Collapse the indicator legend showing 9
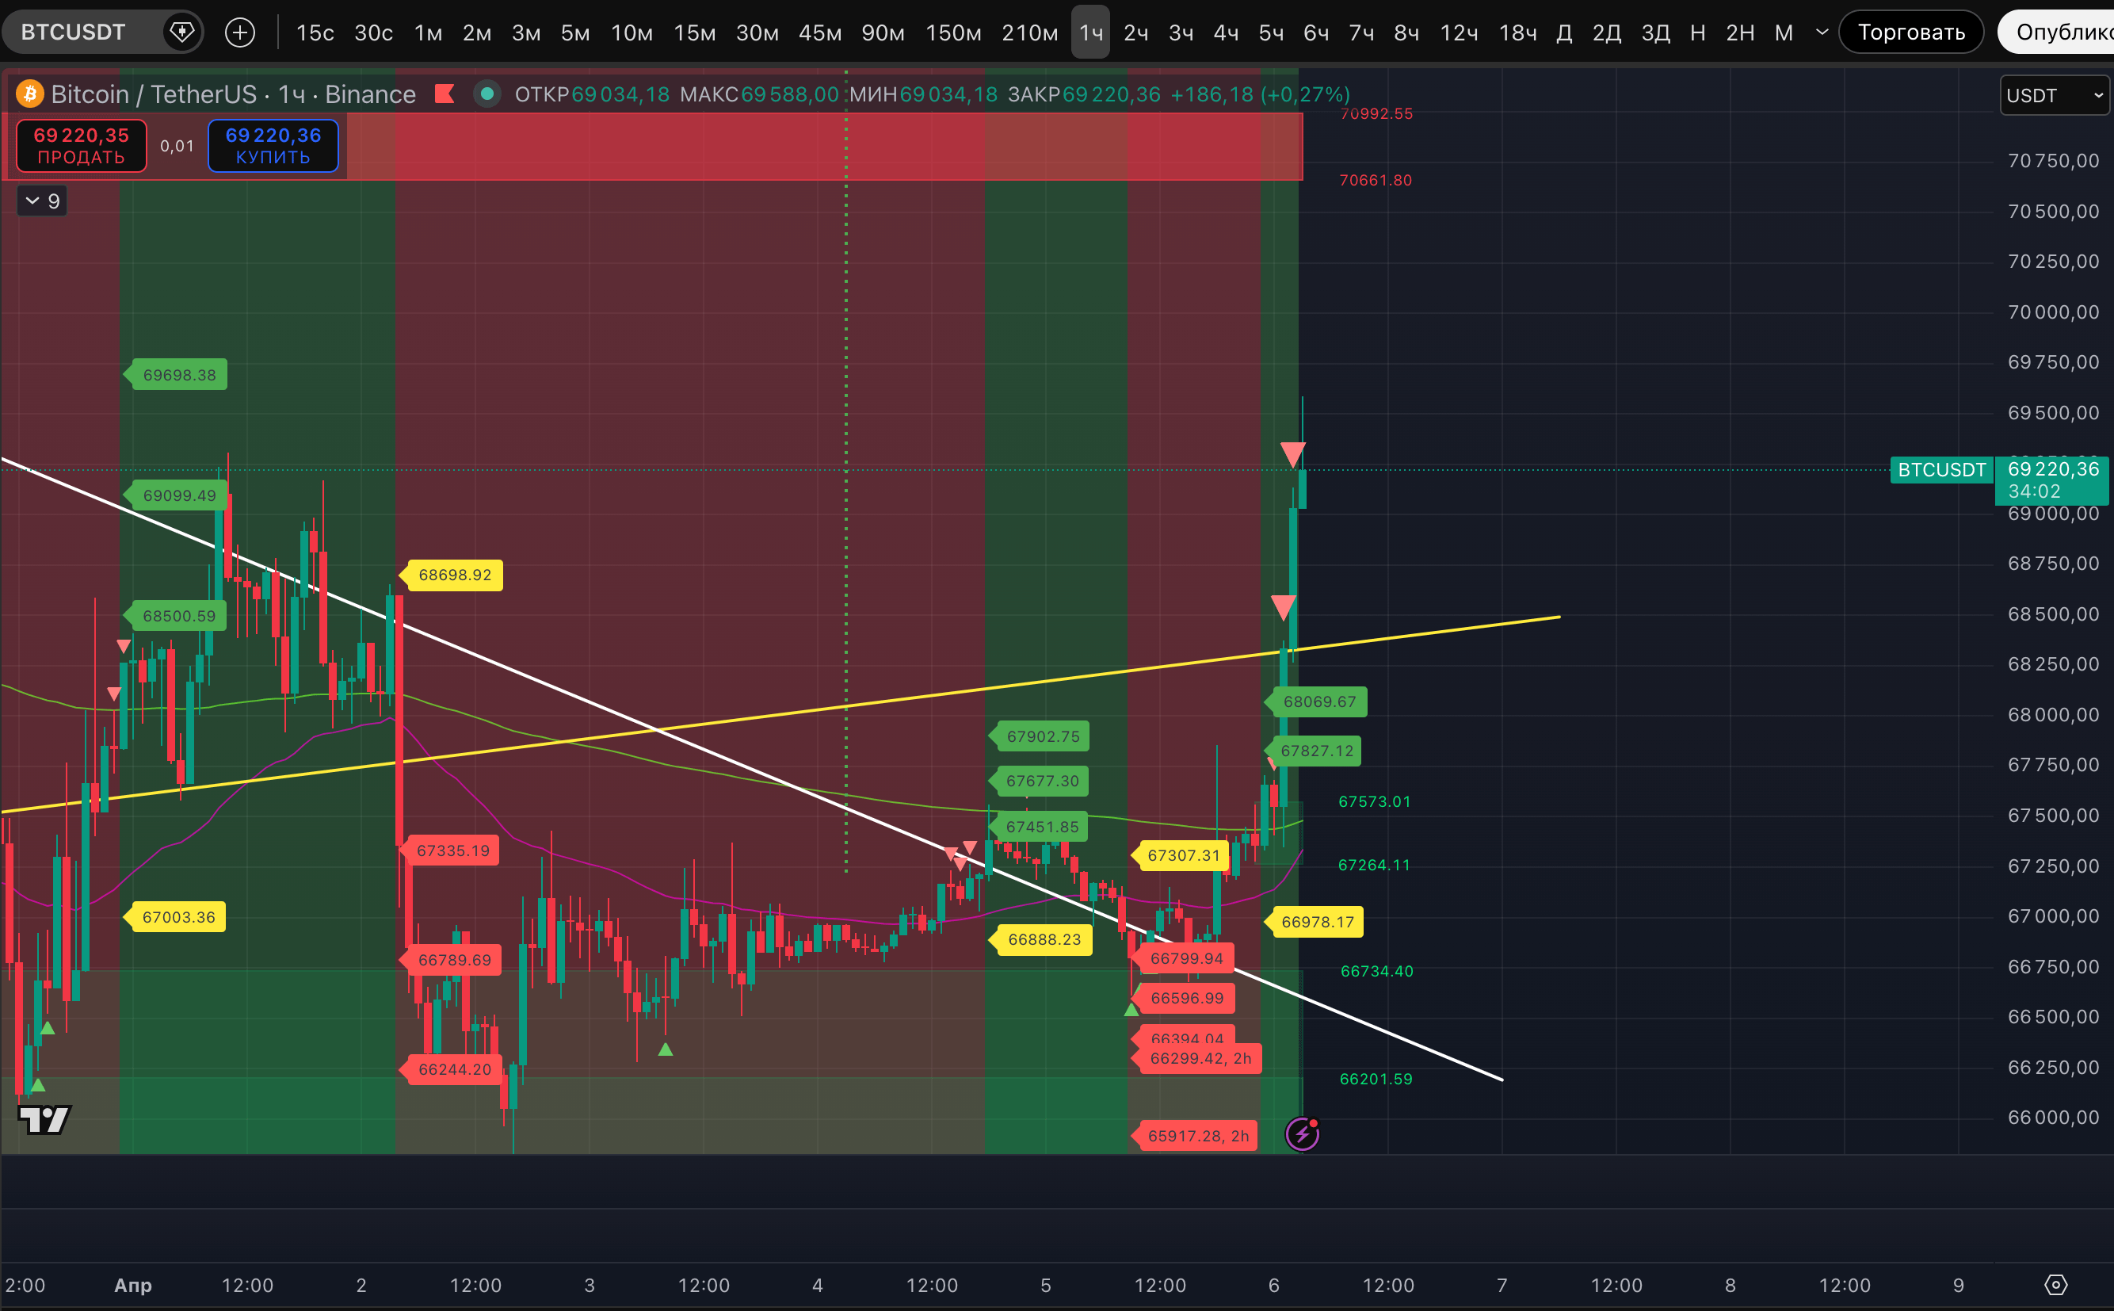This screenshot has height=1311, width=2114. click(x=42, y=201)
